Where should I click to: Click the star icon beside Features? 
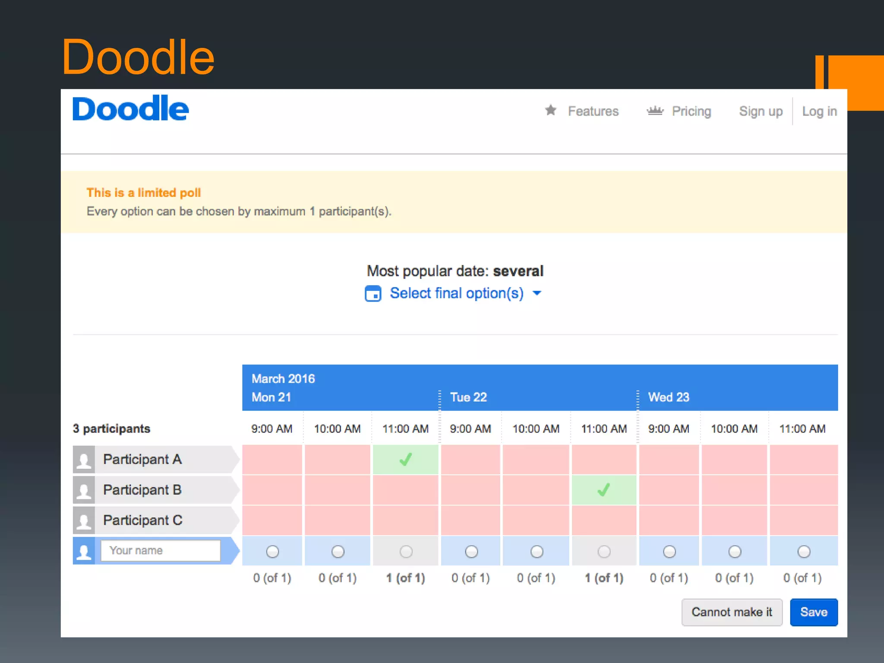(x=550, y=110)
